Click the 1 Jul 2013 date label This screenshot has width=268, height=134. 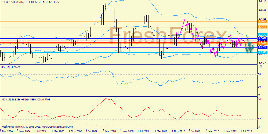pyautogui.click(x=247, y=131)
